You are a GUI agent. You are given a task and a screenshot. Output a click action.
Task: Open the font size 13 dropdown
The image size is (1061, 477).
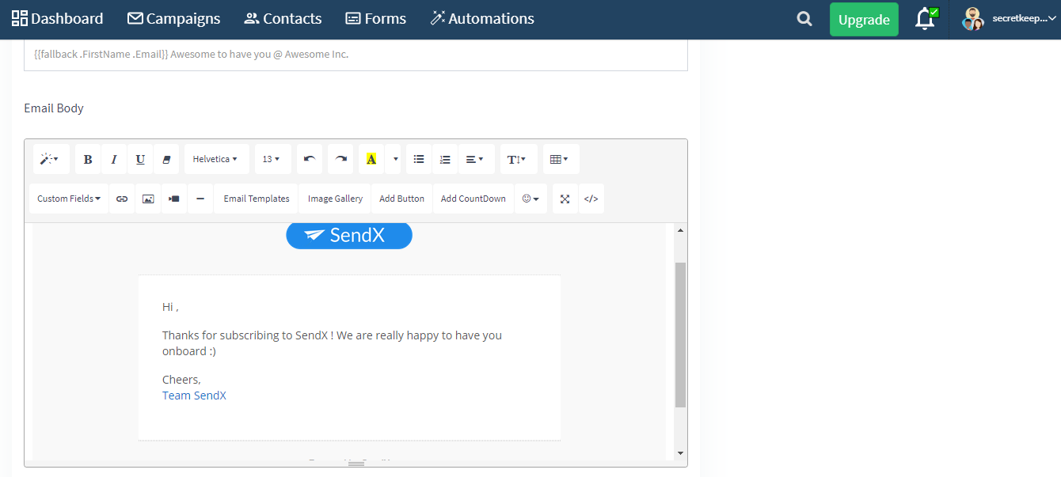pyautogui.click(x=272, y=159)
